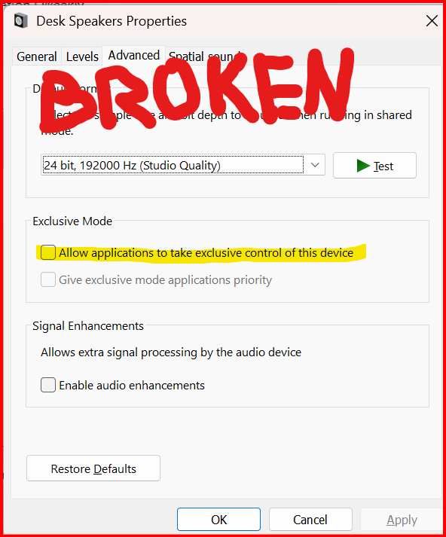
Task: Click the Apply button
Action: 402,520
